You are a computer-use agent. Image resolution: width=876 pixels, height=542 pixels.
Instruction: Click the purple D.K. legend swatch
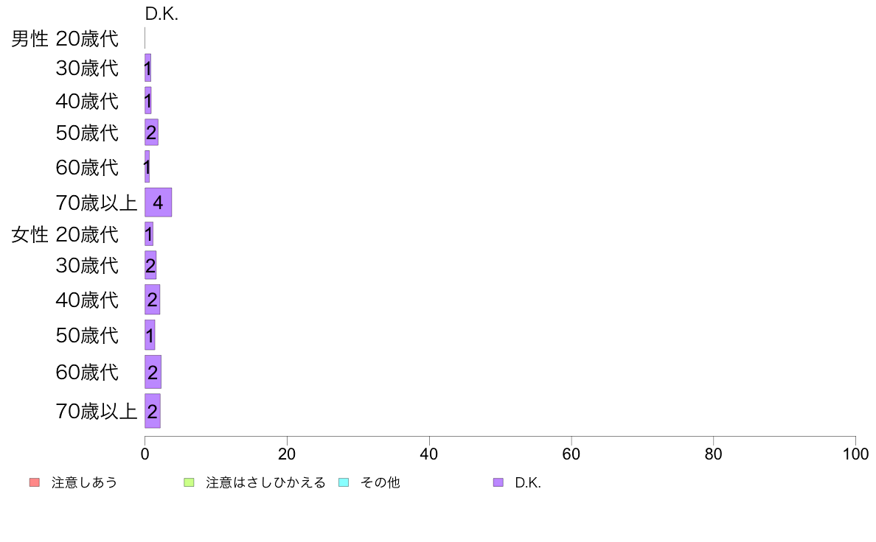pyautogui.click(x=498, y=482)
